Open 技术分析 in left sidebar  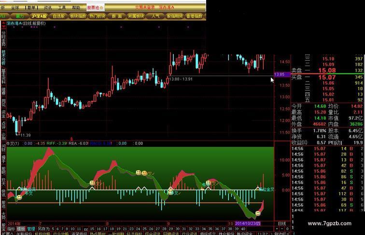click(3, 57)
